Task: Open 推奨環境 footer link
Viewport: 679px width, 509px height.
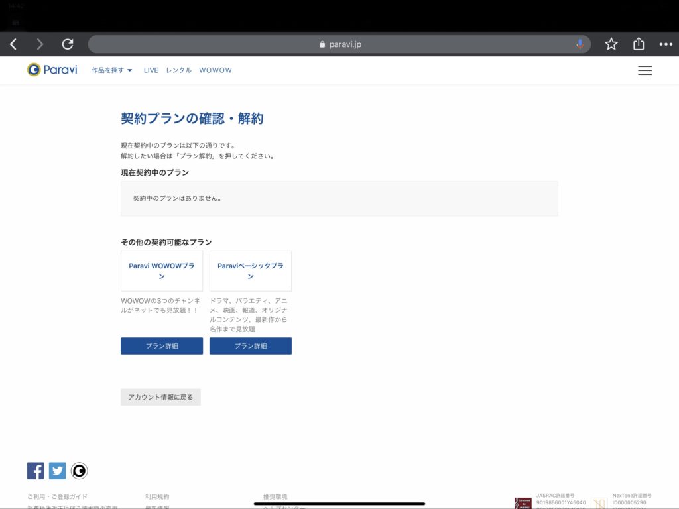Action: coord(275,496)
